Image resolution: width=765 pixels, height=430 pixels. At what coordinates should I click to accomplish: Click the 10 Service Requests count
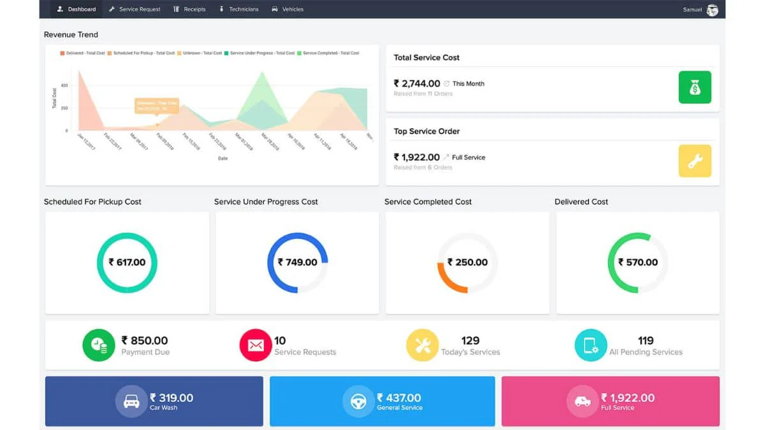pos(280,341)
